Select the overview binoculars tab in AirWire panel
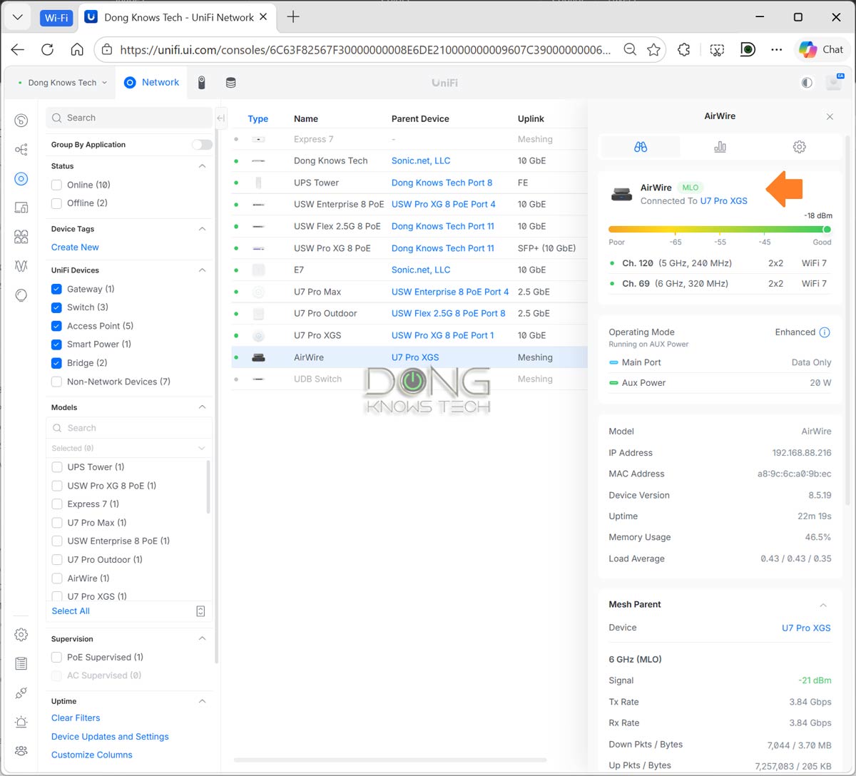This screenshot has height=776, width=856. (641, 147)
